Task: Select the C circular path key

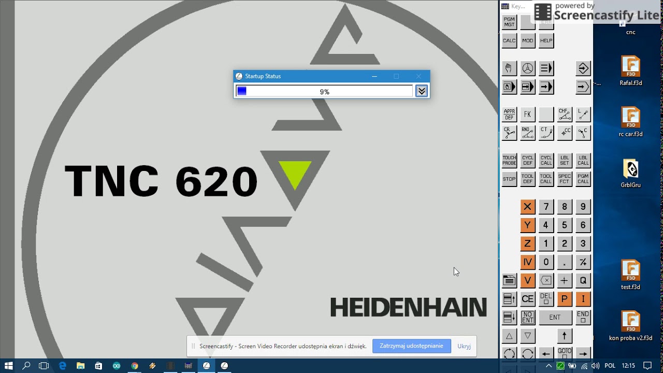Action: point(583,133)
